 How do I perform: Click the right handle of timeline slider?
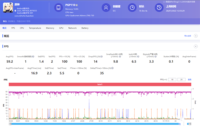click(x=190, y=124)
